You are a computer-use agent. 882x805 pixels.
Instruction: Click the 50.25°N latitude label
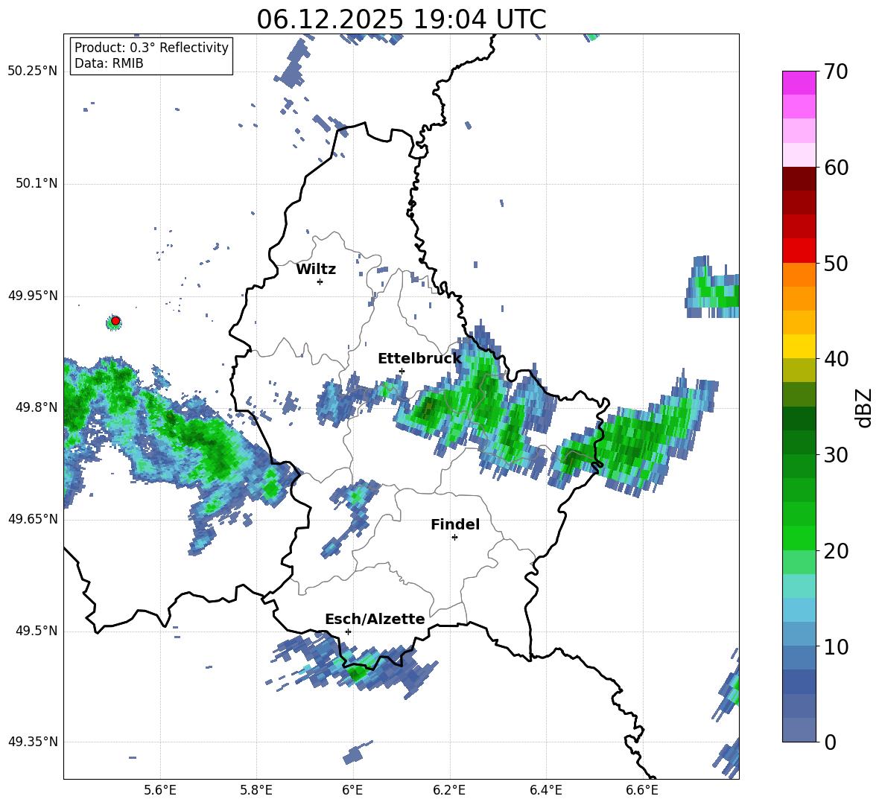33,71
